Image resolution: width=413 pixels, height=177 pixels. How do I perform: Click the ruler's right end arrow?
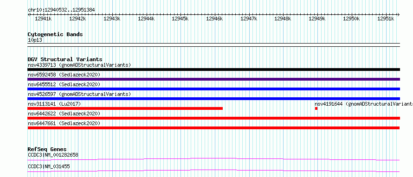399,14
